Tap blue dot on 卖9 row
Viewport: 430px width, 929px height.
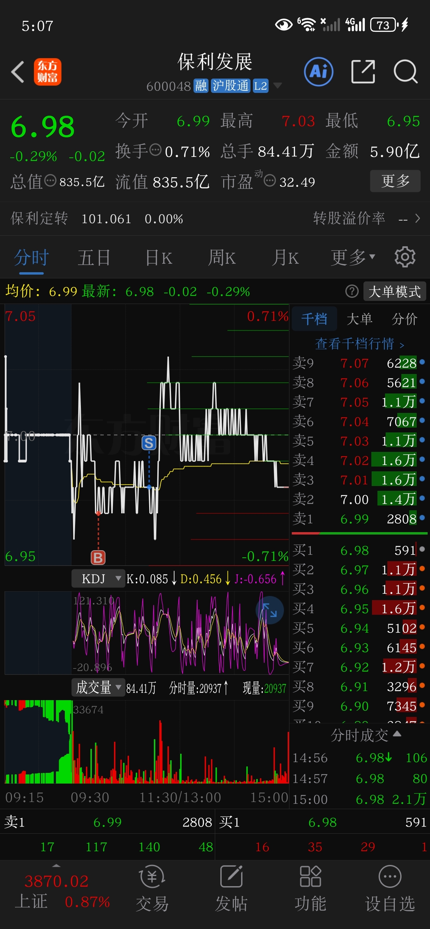pyautogui.click(x=422, y=362)
